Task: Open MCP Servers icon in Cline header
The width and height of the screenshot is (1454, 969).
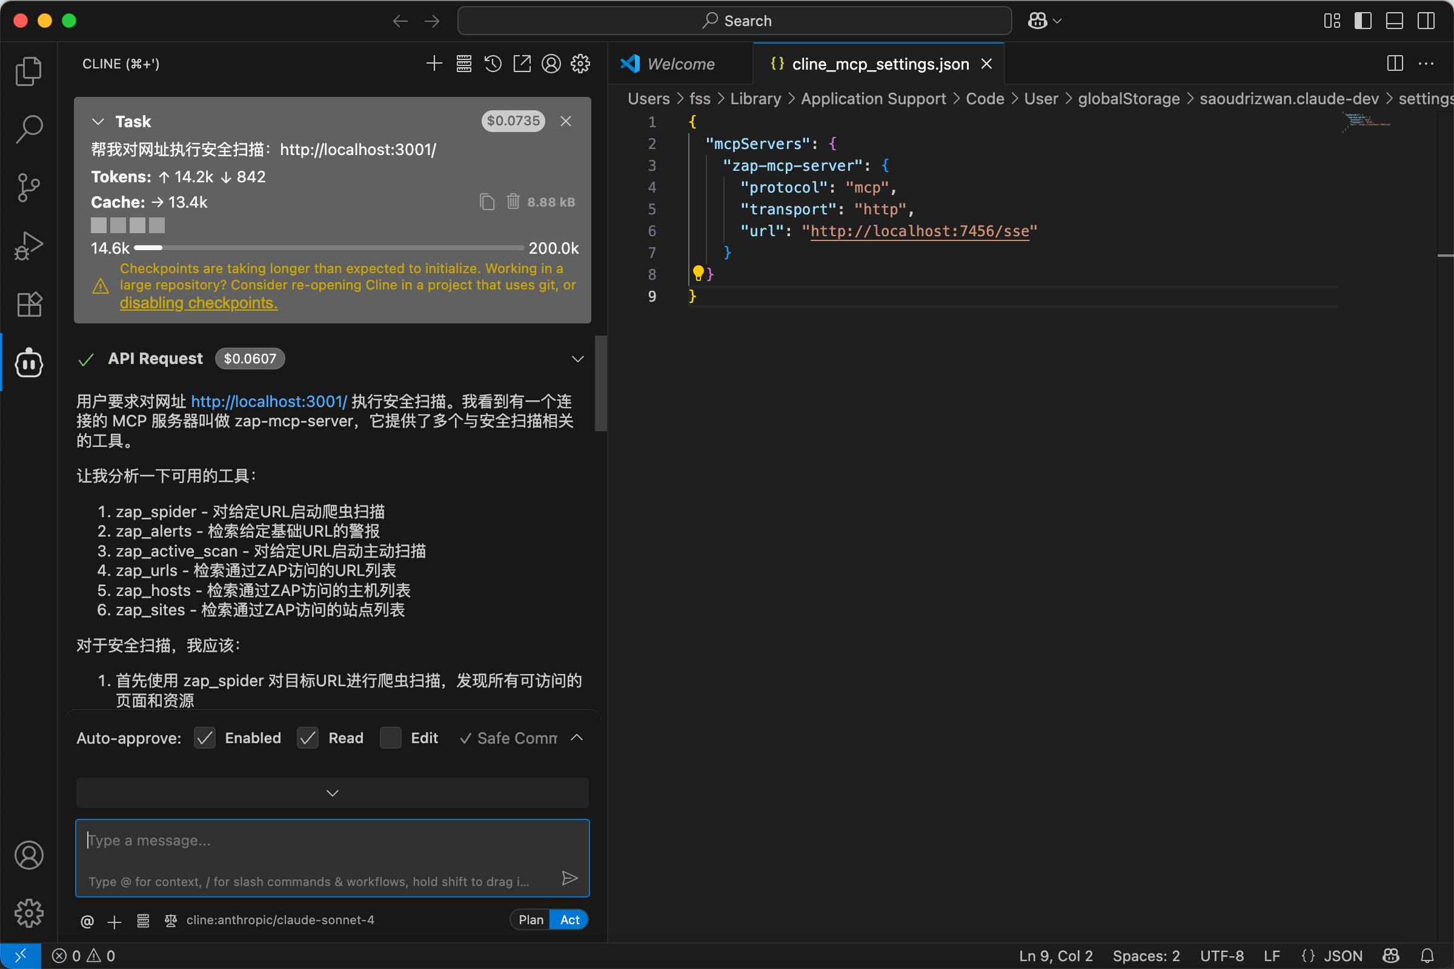Action: click(463, 64)
